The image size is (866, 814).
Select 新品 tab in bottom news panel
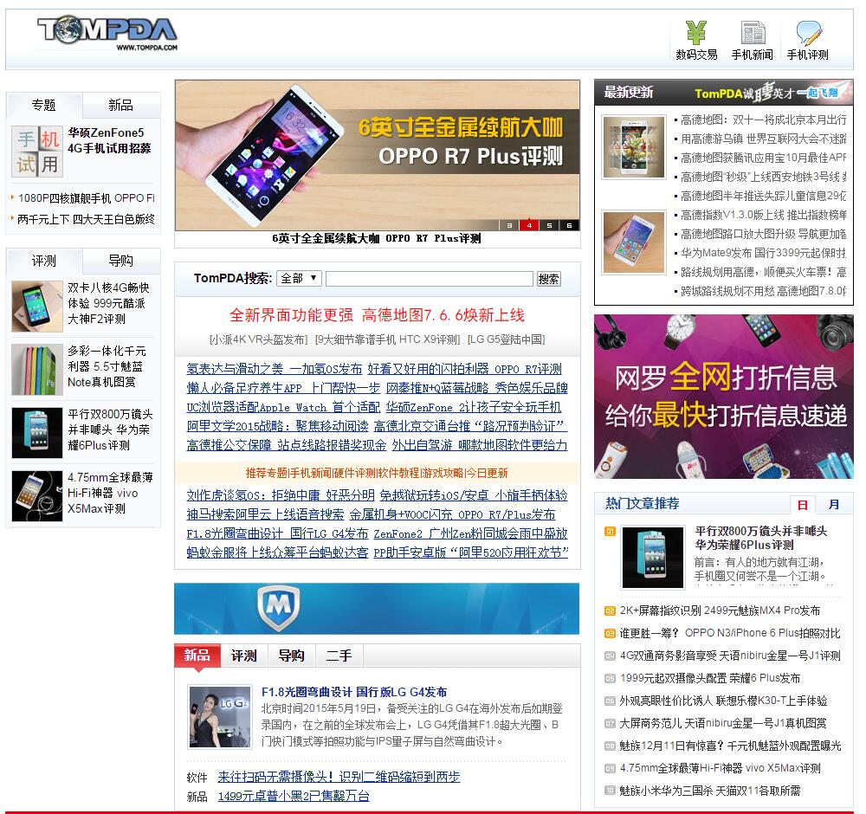click(x=197, y=656)
